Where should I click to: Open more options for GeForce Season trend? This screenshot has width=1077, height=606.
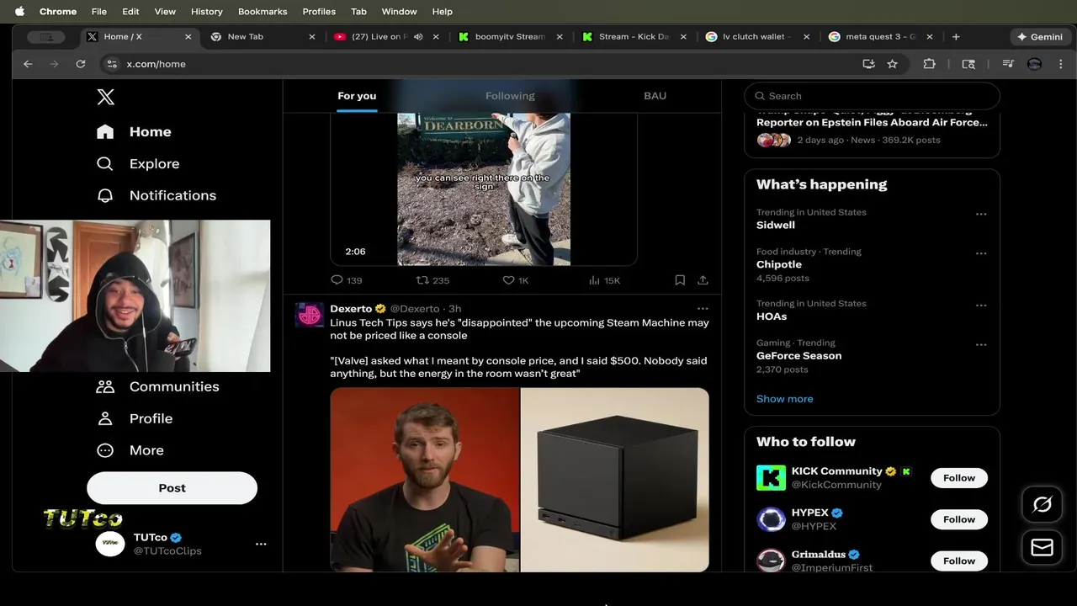click(x=981, y=344)
